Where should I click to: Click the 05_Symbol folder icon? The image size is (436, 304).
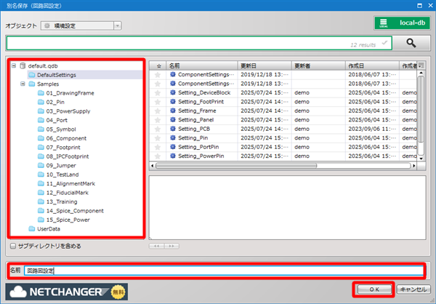tap(41, 129)
